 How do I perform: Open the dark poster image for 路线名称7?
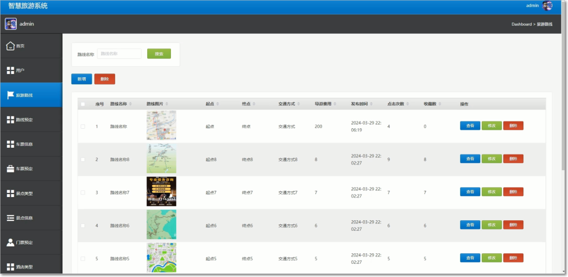coord(161,191)
